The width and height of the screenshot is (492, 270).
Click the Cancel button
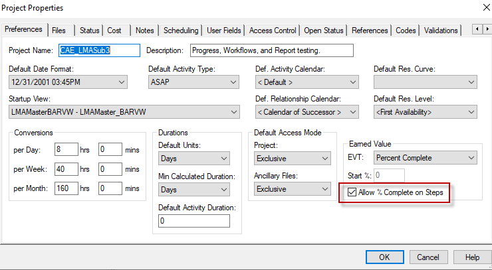[x=428, y=257]
